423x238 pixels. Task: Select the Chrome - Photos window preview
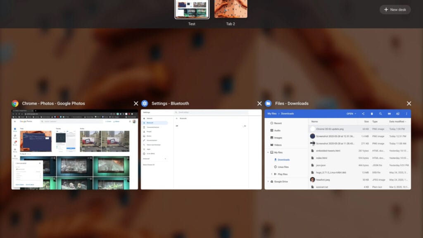tap(75, 149)
